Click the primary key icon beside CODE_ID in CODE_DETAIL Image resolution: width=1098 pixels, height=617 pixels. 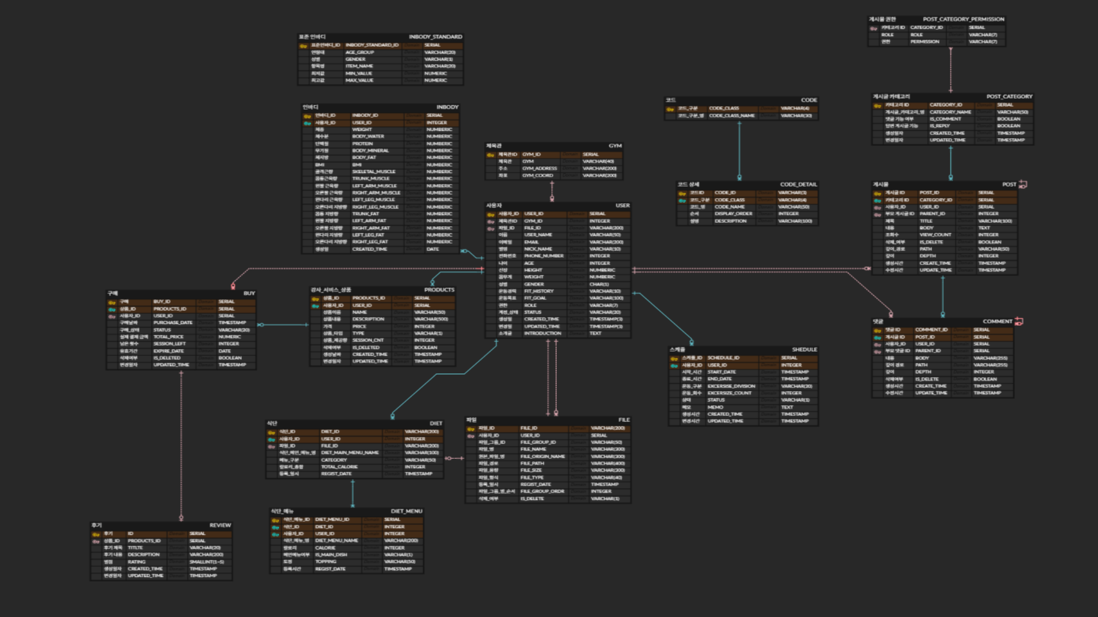tap(682, 193)
